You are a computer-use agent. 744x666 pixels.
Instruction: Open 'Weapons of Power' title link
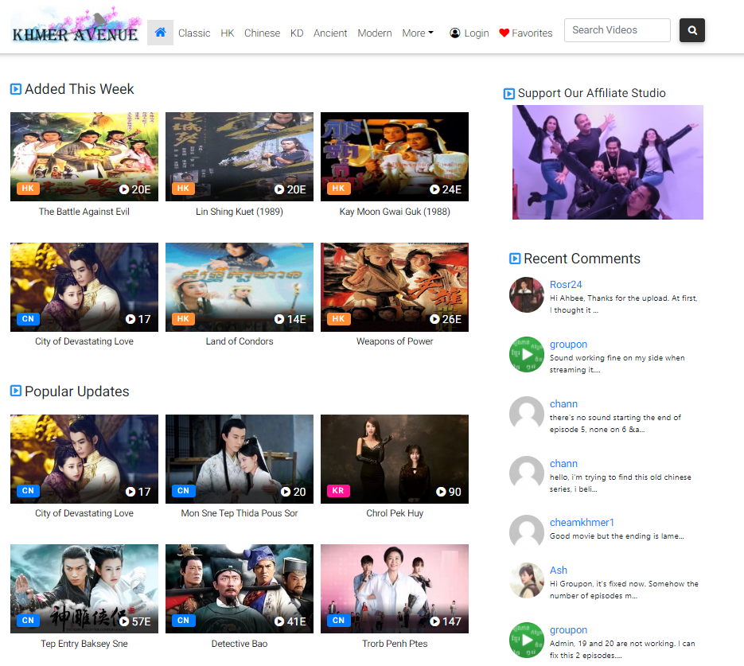(x=395, y=341)
